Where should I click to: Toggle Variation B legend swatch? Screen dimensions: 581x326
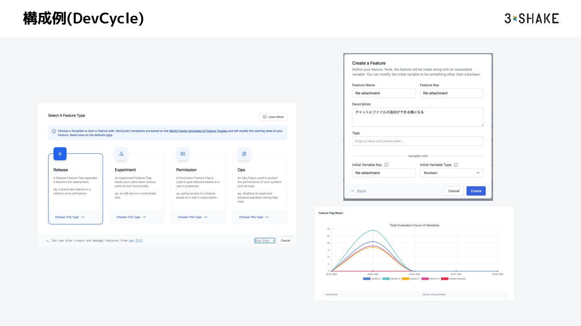pos(386,279)
